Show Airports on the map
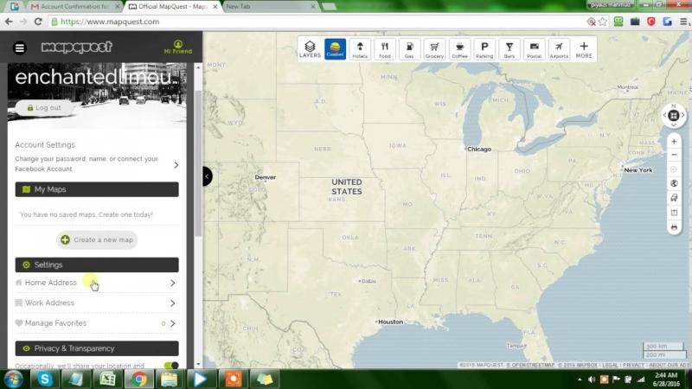 tap(559, 49)
